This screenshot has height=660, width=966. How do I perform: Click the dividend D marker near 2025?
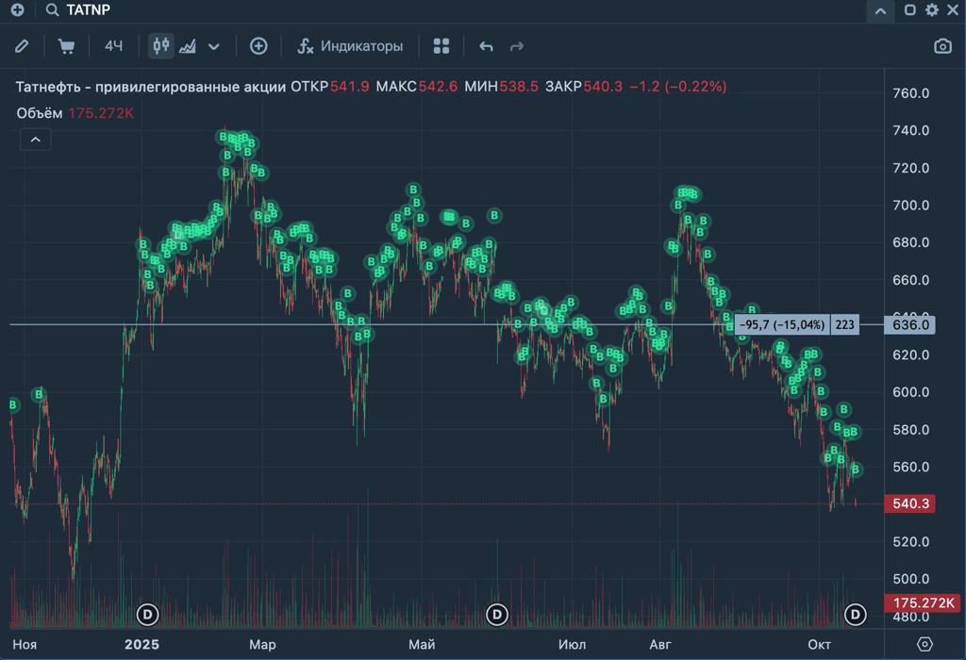[147, 615]
